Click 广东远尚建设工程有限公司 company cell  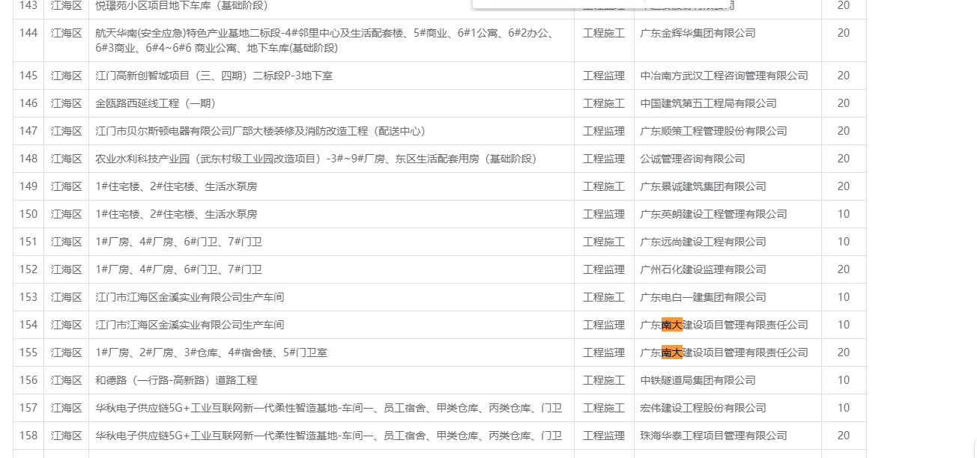click(703, 242)
